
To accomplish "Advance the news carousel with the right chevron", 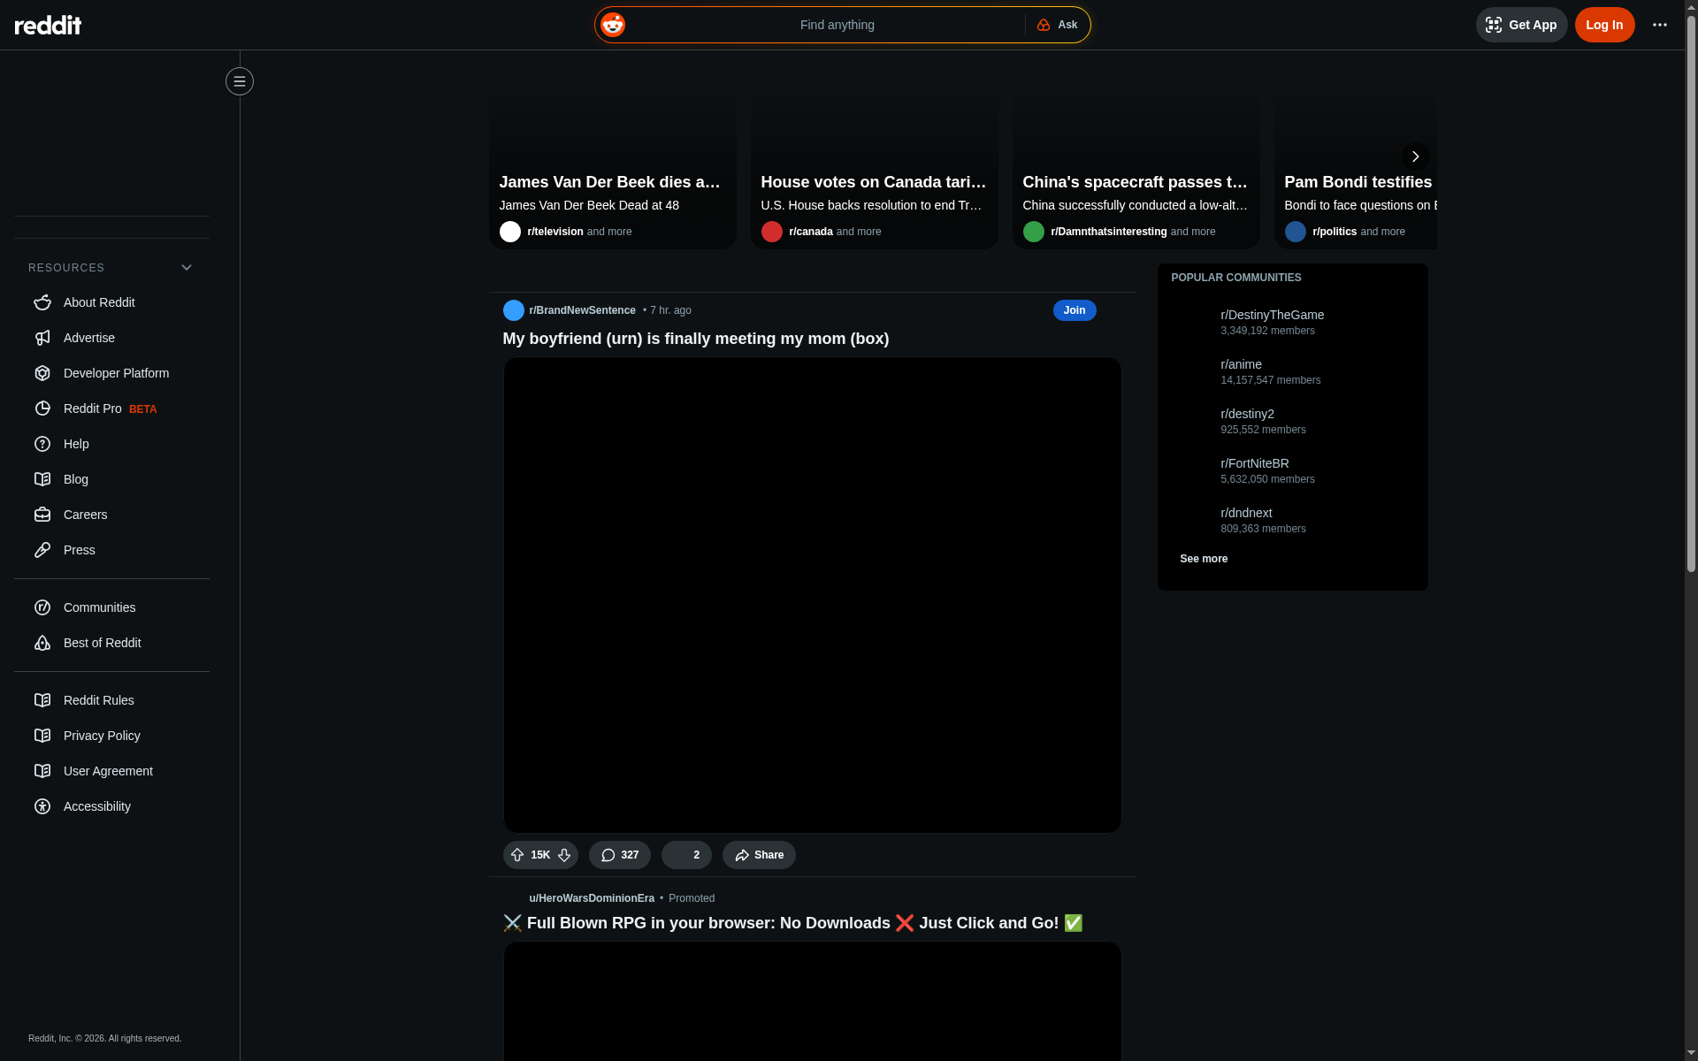I will click(1414, 156).
